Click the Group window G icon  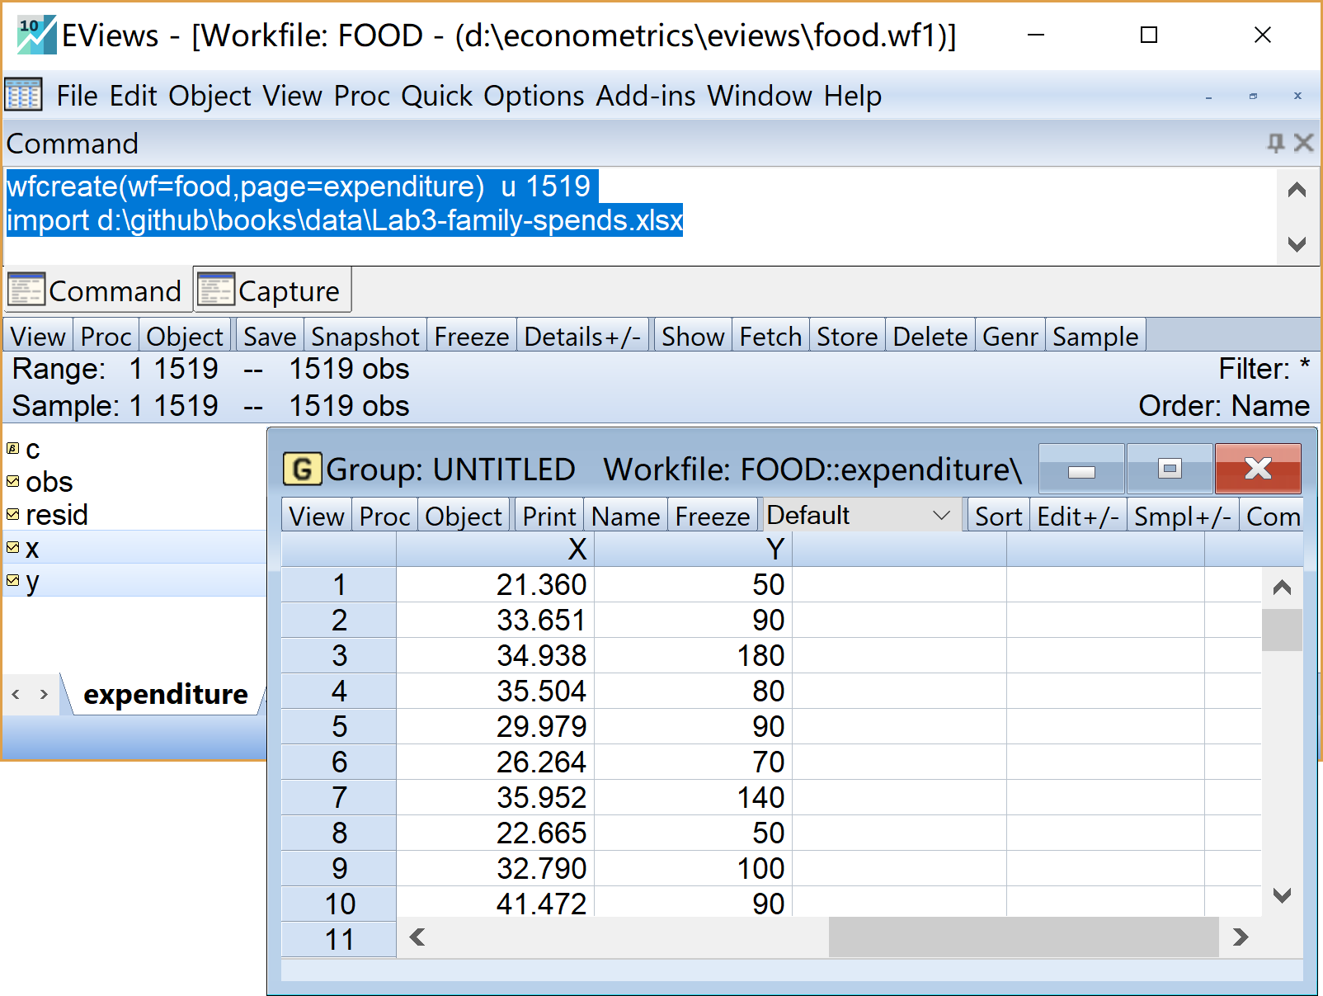[302, 469]
